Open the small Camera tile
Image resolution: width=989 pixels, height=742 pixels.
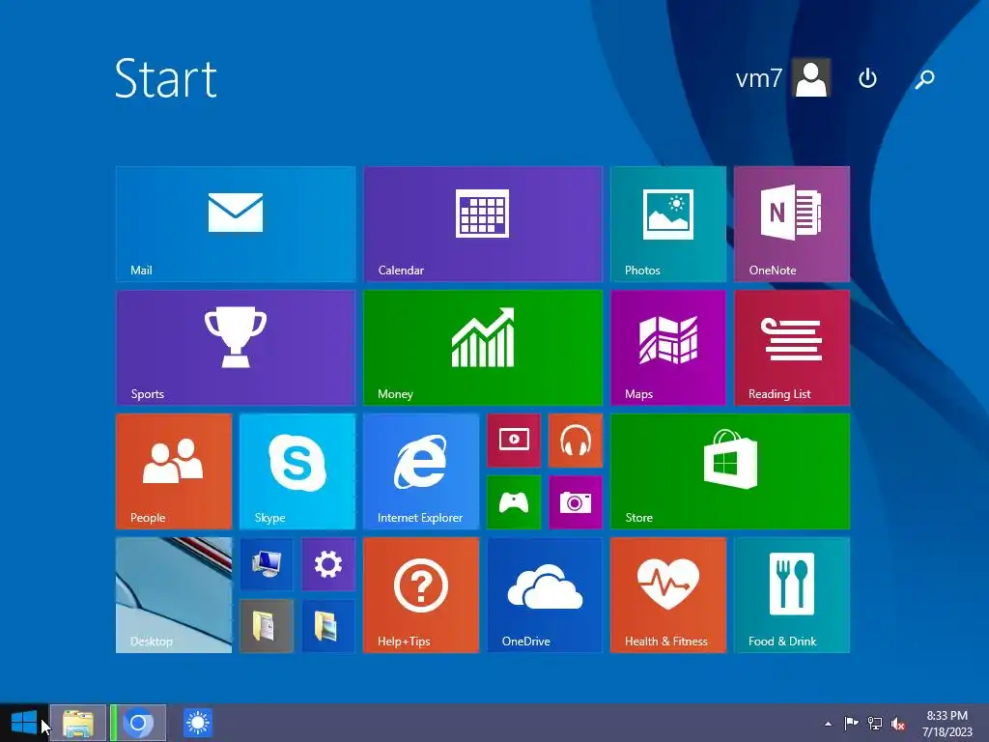click(x=576, y=502)
